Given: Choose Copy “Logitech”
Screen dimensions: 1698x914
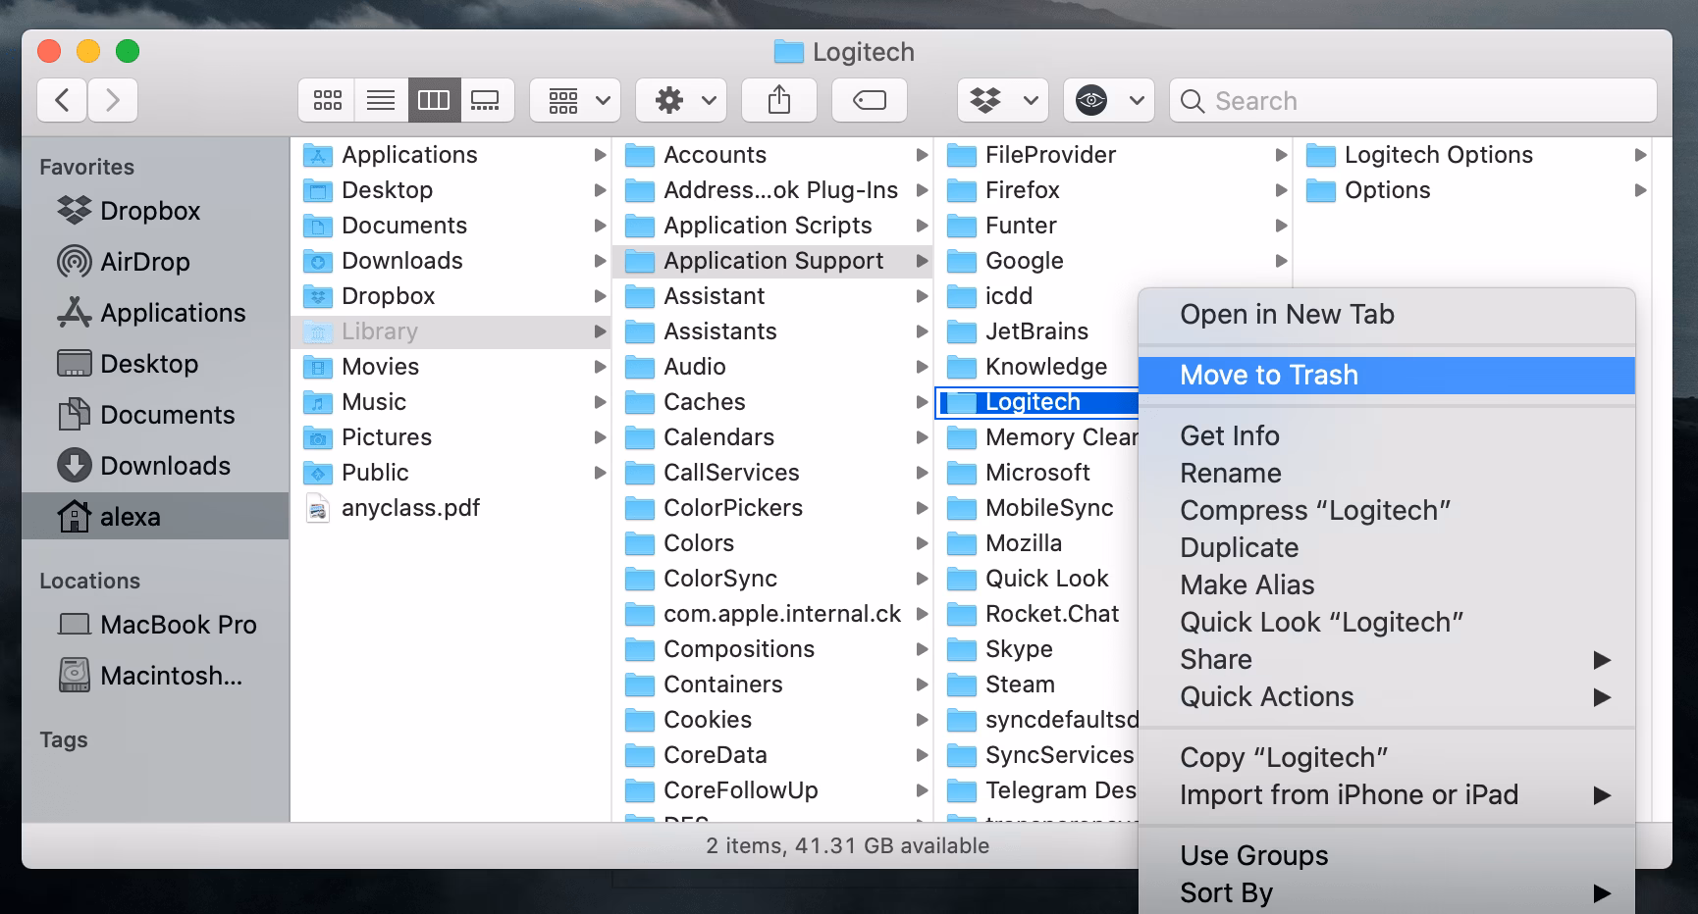Looking at the screenshot, I should point(1387,758).
